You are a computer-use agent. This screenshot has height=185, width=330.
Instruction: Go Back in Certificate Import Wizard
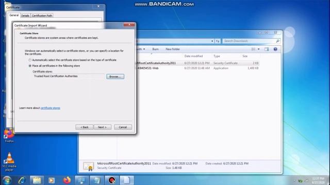pos(84,127)
